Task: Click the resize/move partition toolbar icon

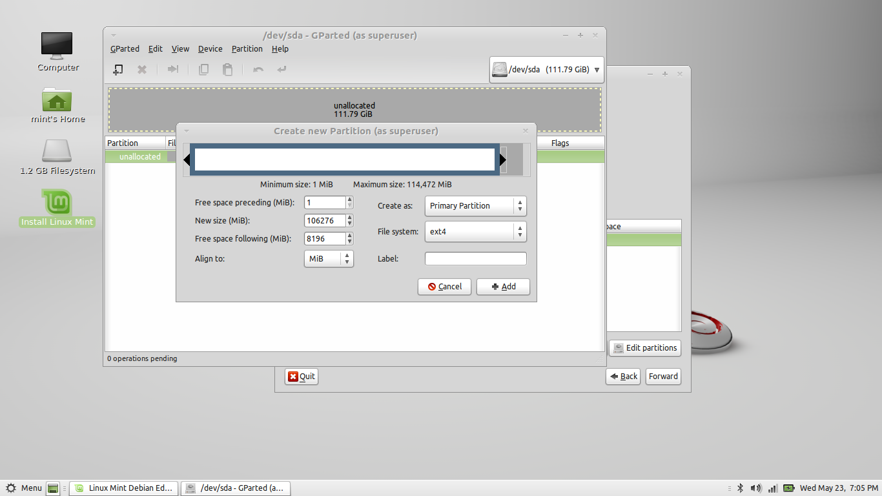Action: [173, 69]
